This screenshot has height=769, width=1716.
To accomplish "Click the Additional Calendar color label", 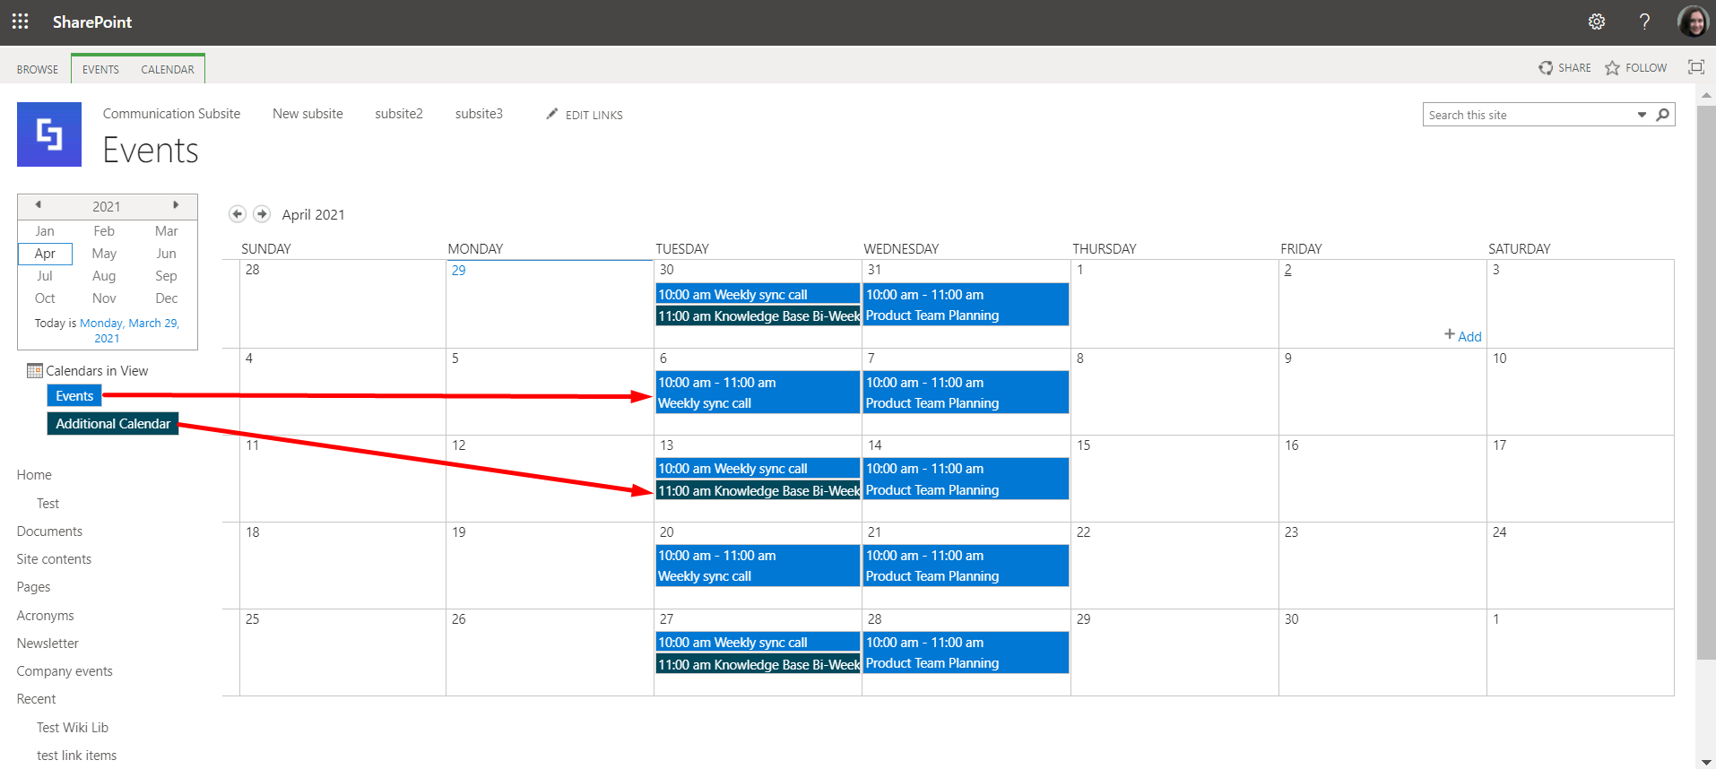I will [113, 424].
